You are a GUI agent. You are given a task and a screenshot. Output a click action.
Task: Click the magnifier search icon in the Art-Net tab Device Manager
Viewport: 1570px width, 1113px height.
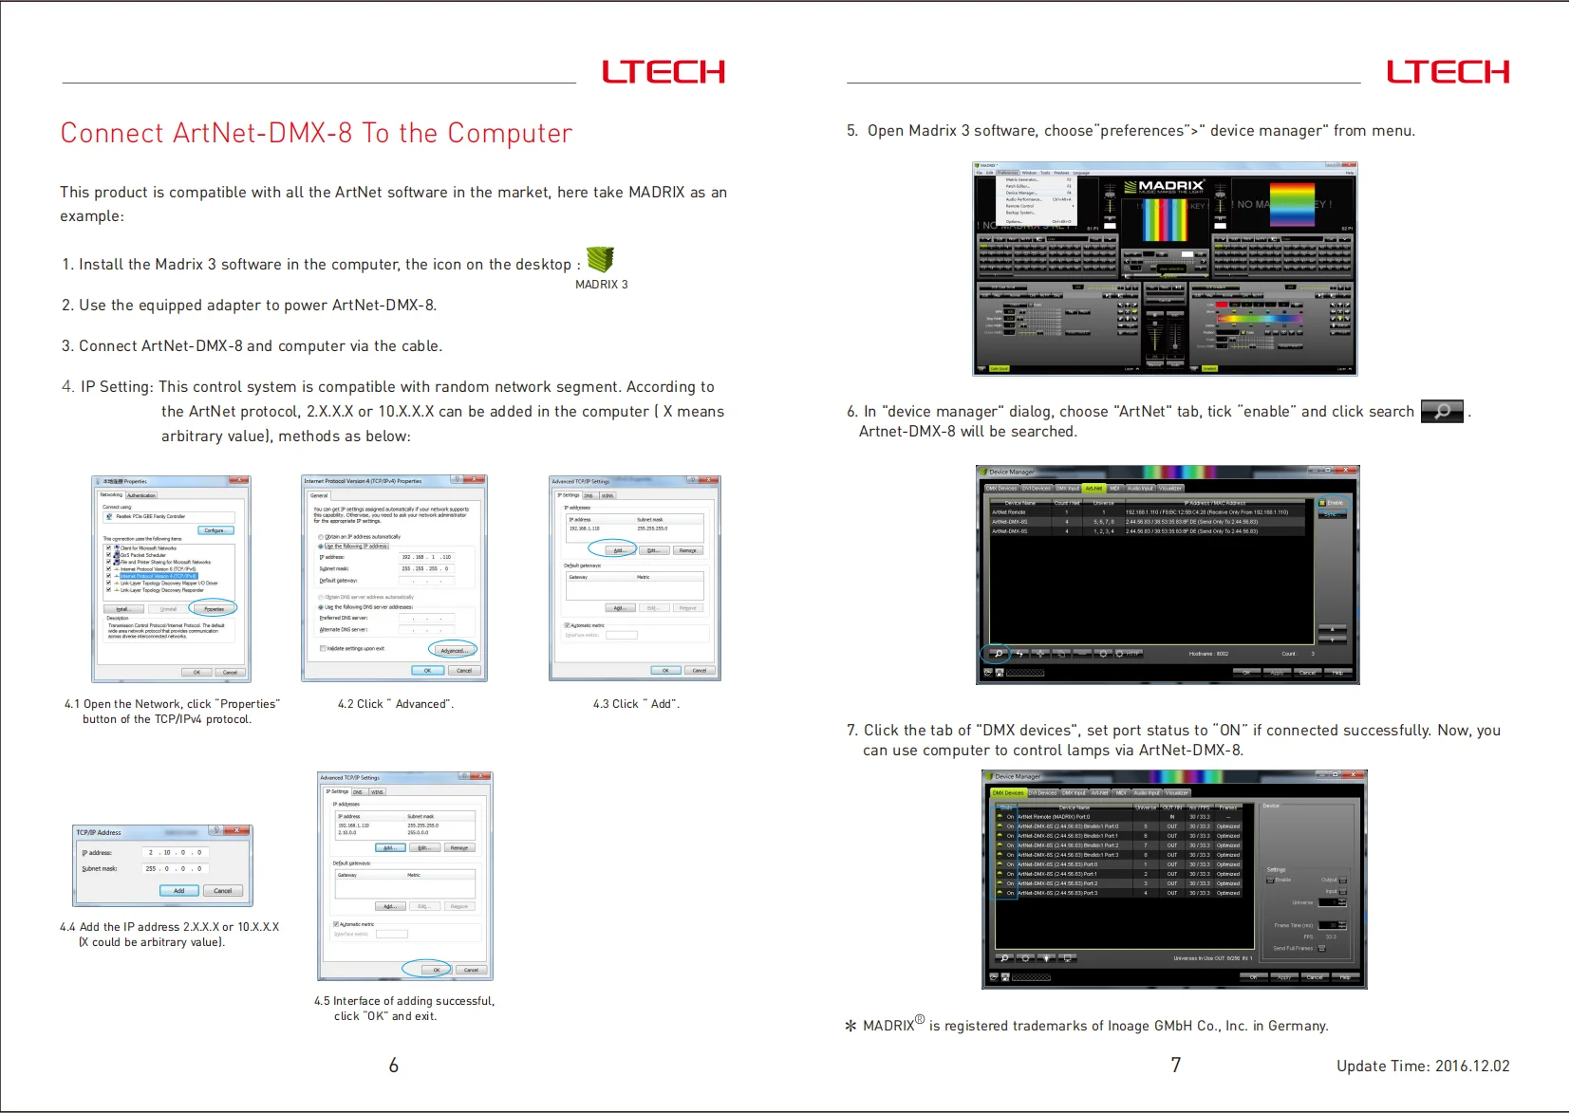998,654
